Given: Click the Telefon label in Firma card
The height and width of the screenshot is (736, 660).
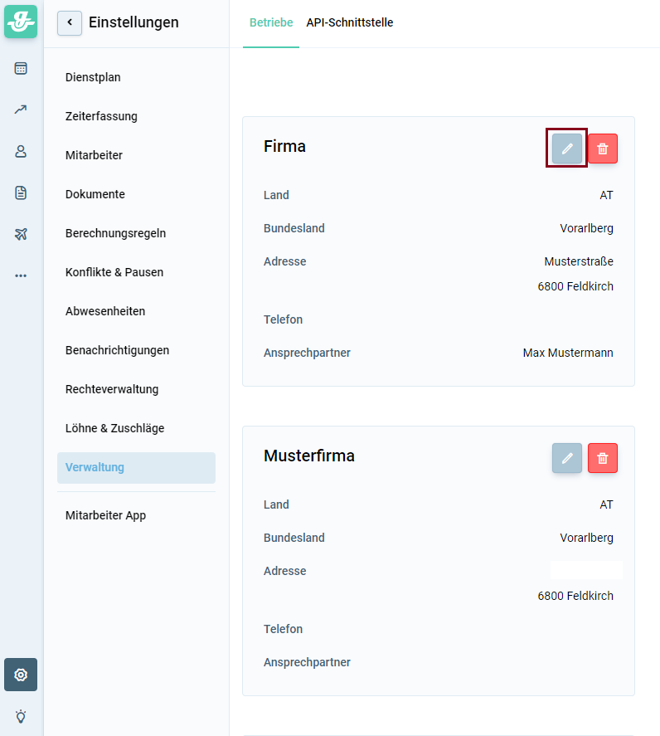Looking at the screenshot, I should coord(283,319).
